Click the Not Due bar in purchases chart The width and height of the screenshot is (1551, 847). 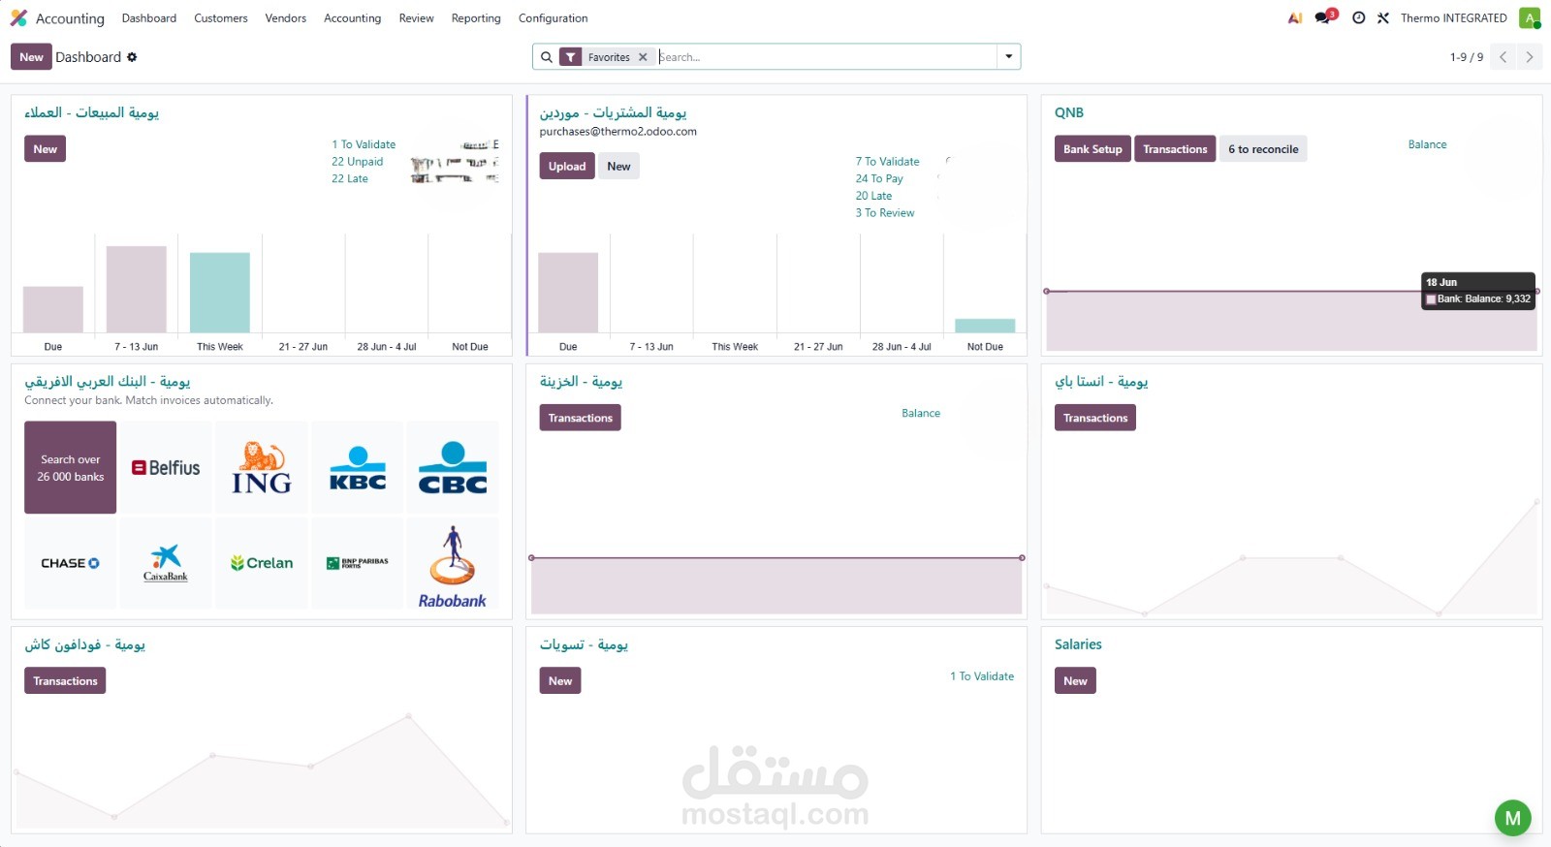[985, 327]
